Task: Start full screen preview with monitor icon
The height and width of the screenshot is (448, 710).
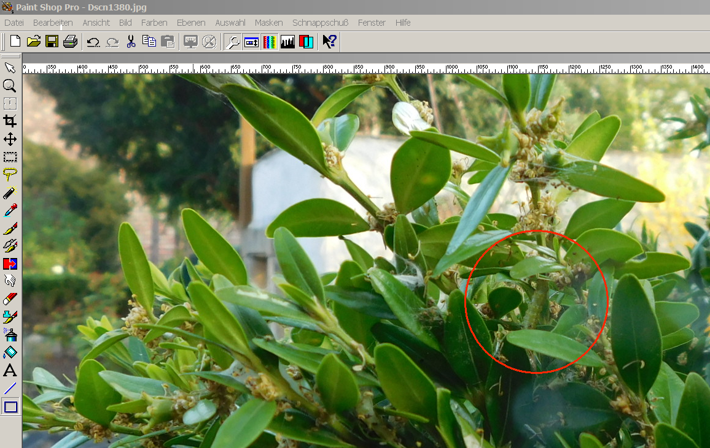Action: [190, 42]
